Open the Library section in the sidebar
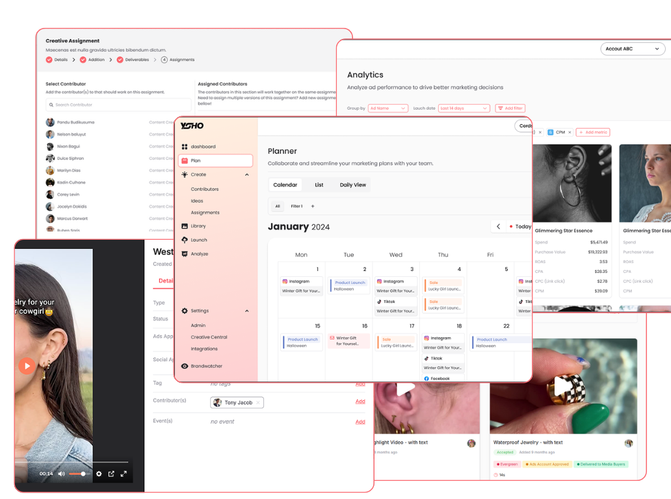 point(200,225)
